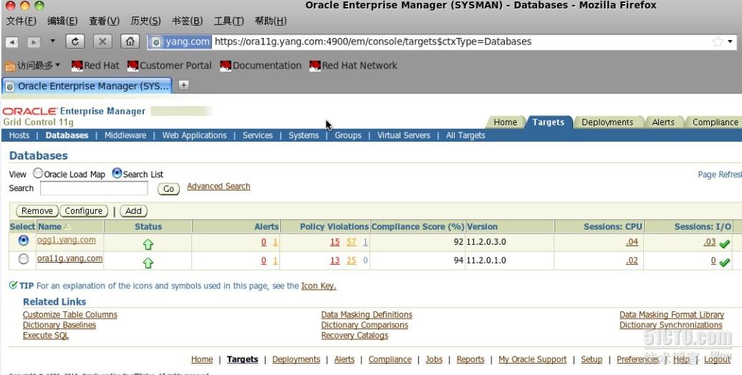Open the Execute SQL link
Screen dimensions: 742x375
tap(46, 335)
